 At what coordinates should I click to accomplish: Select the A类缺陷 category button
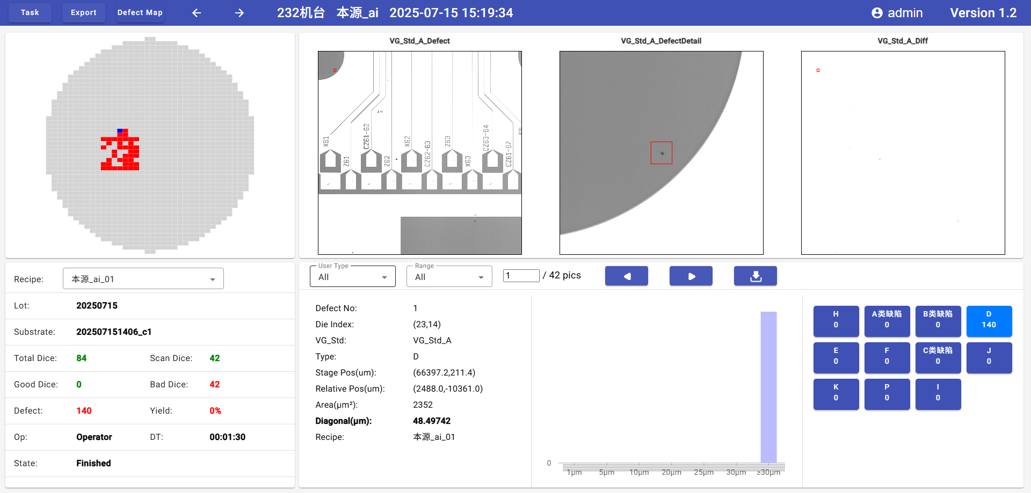887,320
